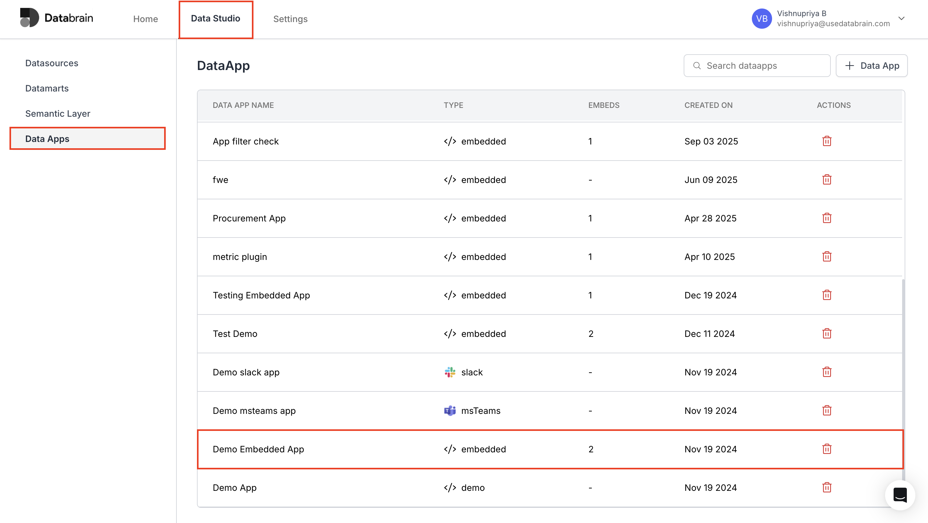Delete Test Demo via its trash icon
This screenshot has height=523, width=928.
tap(826, 333)
